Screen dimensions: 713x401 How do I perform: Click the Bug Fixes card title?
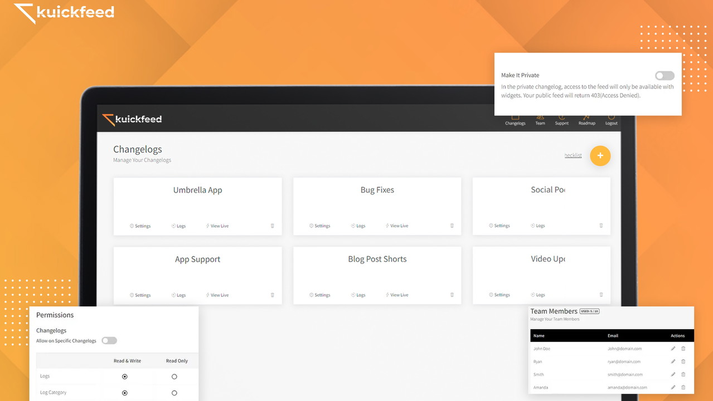(377, 190)
